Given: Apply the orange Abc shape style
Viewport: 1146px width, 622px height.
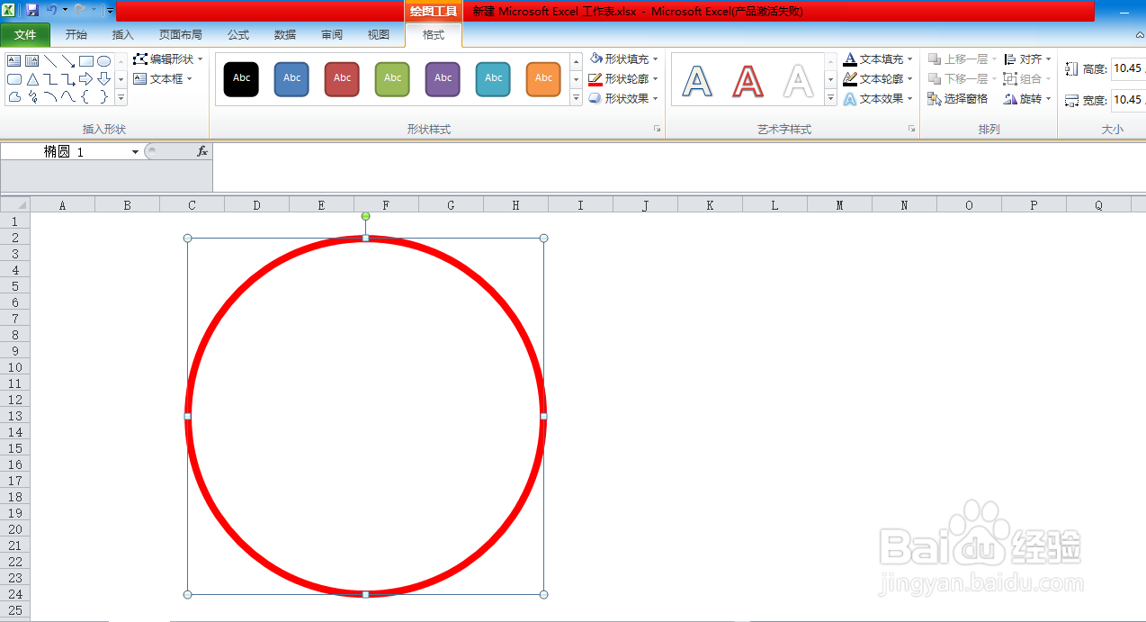Looking at the screenshot, I should (544, 79).
